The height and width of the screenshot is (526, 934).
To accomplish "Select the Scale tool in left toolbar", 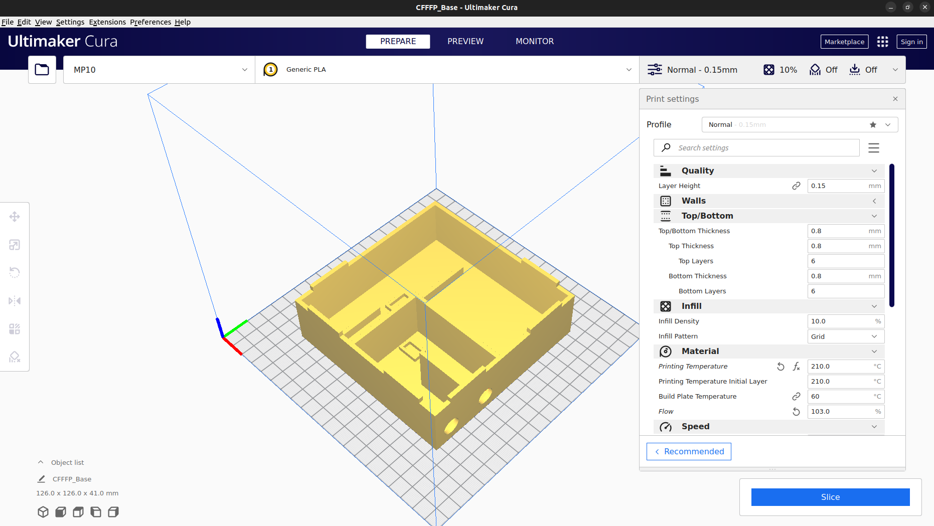I will pyautogui.click(x=15, y=245).
